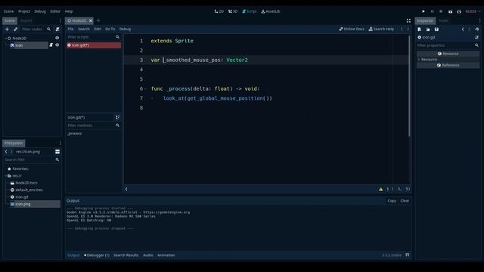Play a custom scene icon

click(x=459, y=11)
